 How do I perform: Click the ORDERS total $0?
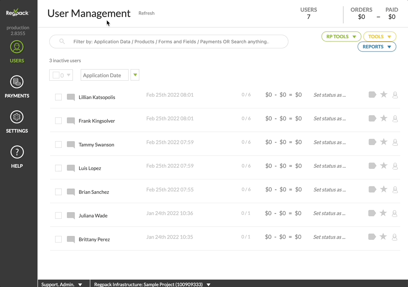pos(361,17)
